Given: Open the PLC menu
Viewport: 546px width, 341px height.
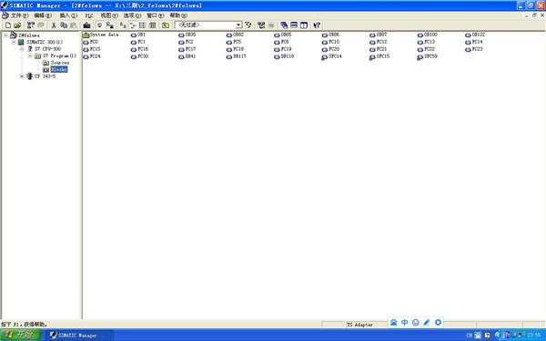Looking at the screenshot, I should tap(89, 15).
